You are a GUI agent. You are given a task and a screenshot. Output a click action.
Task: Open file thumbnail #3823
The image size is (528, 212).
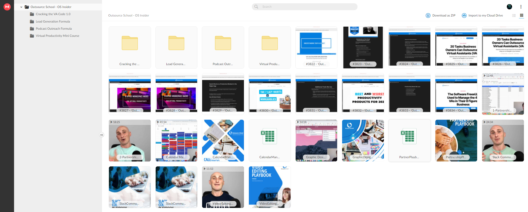point(363,48)
